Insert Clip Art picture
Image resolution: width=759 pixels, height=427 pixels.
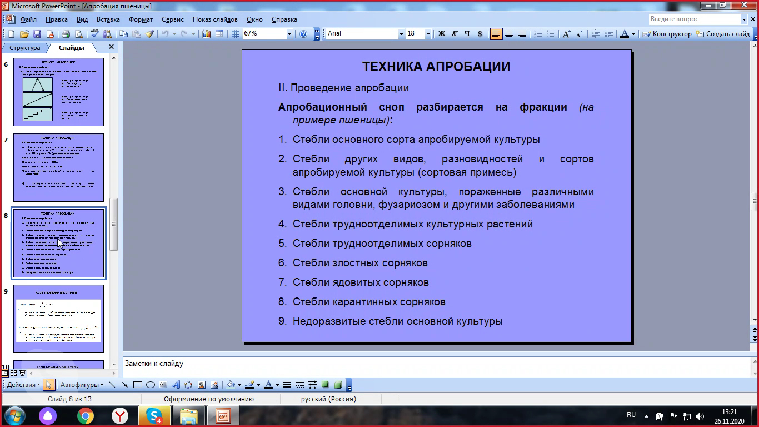201,385
